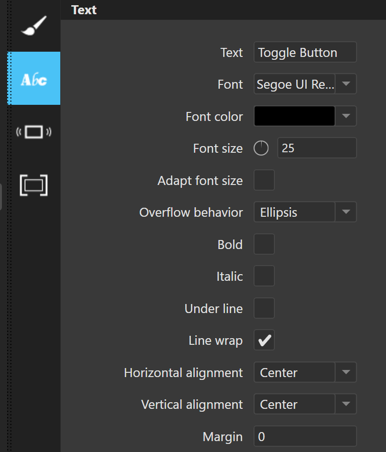Select the Abc text properties tab
Screen dimensions: 386x452
[x=34, y=78]
